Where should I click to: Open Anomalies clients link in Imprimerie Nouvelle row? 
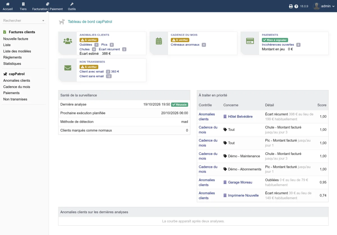[x=207, y=195]
